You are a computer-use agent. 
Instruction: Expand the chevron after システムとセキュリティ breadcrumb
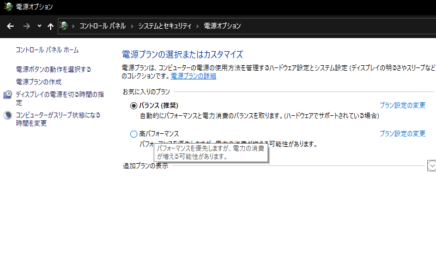[x=198, y=26]
